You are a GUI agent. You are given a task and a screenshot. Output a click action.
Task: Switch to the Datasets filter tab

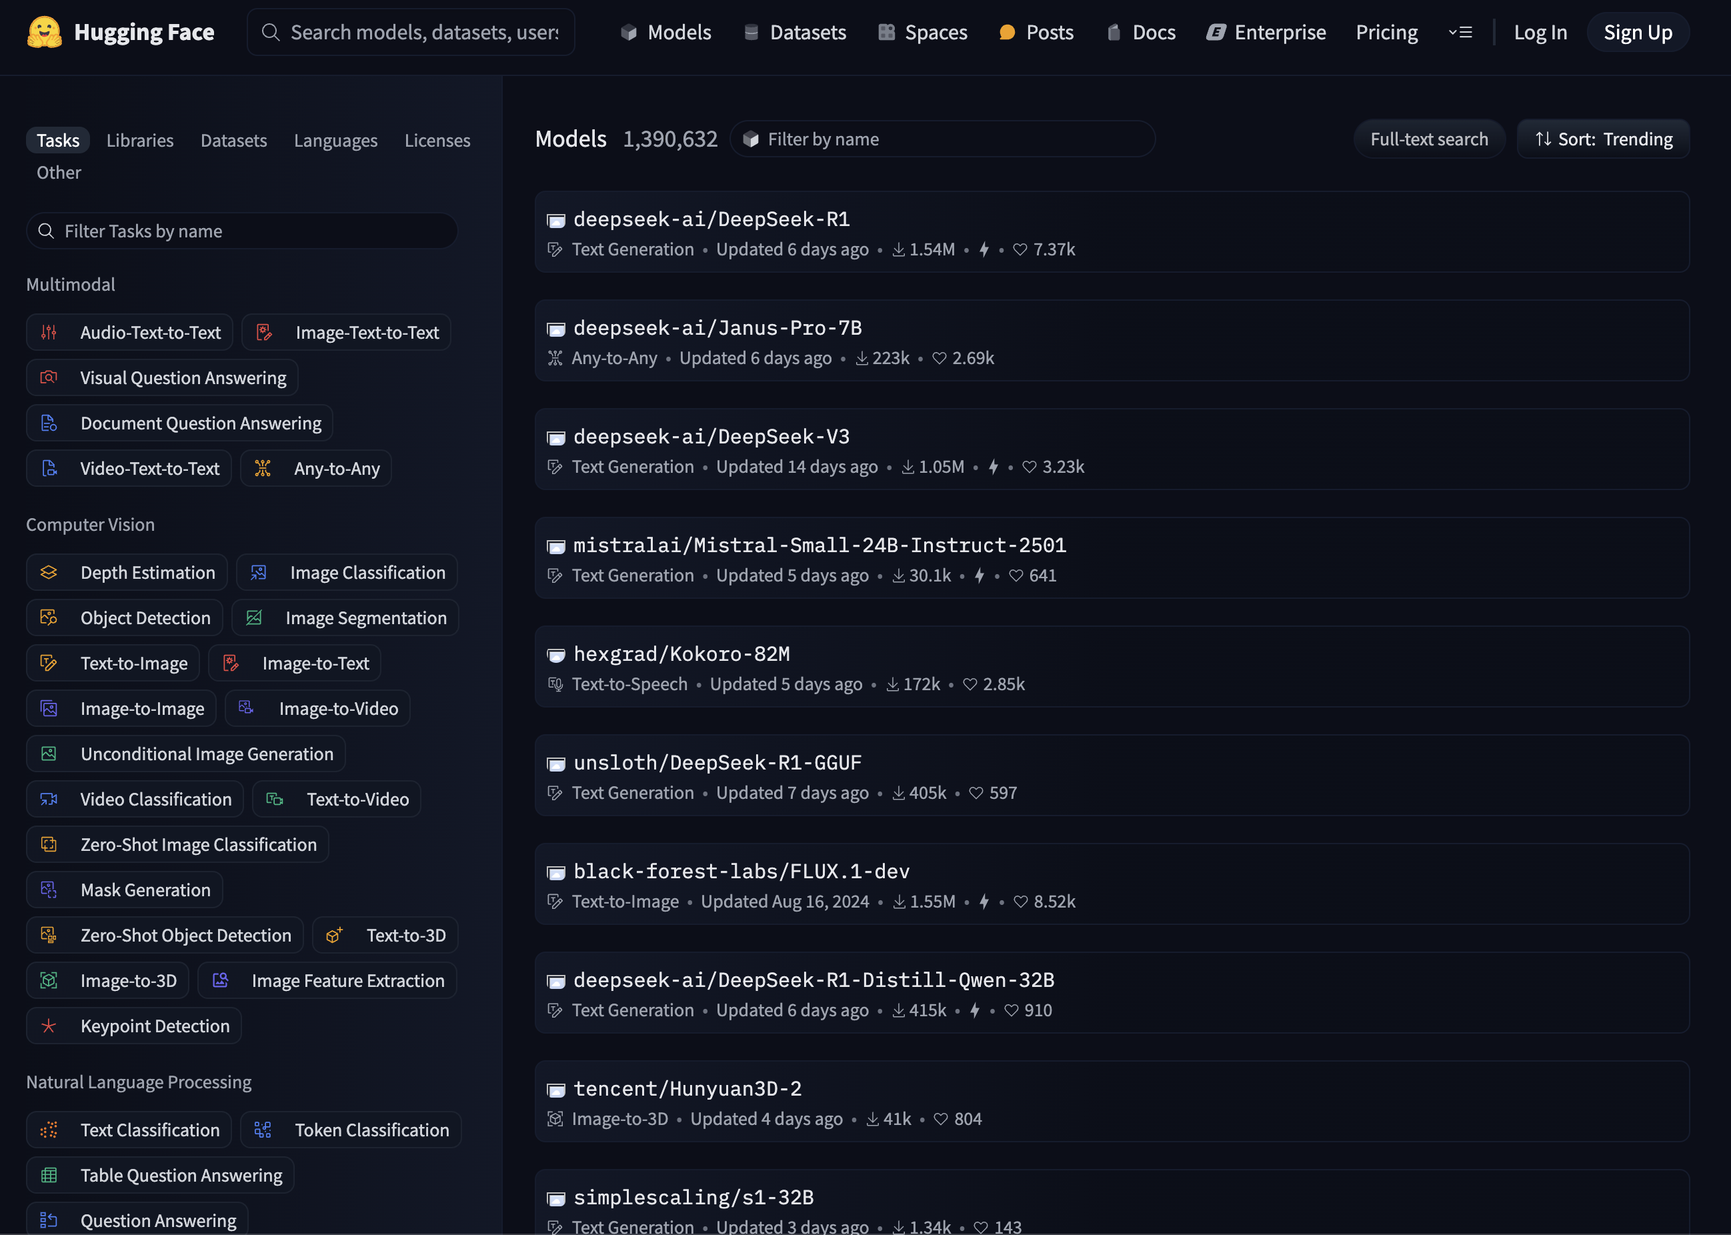pyautogui.click(x=234, y=140)
